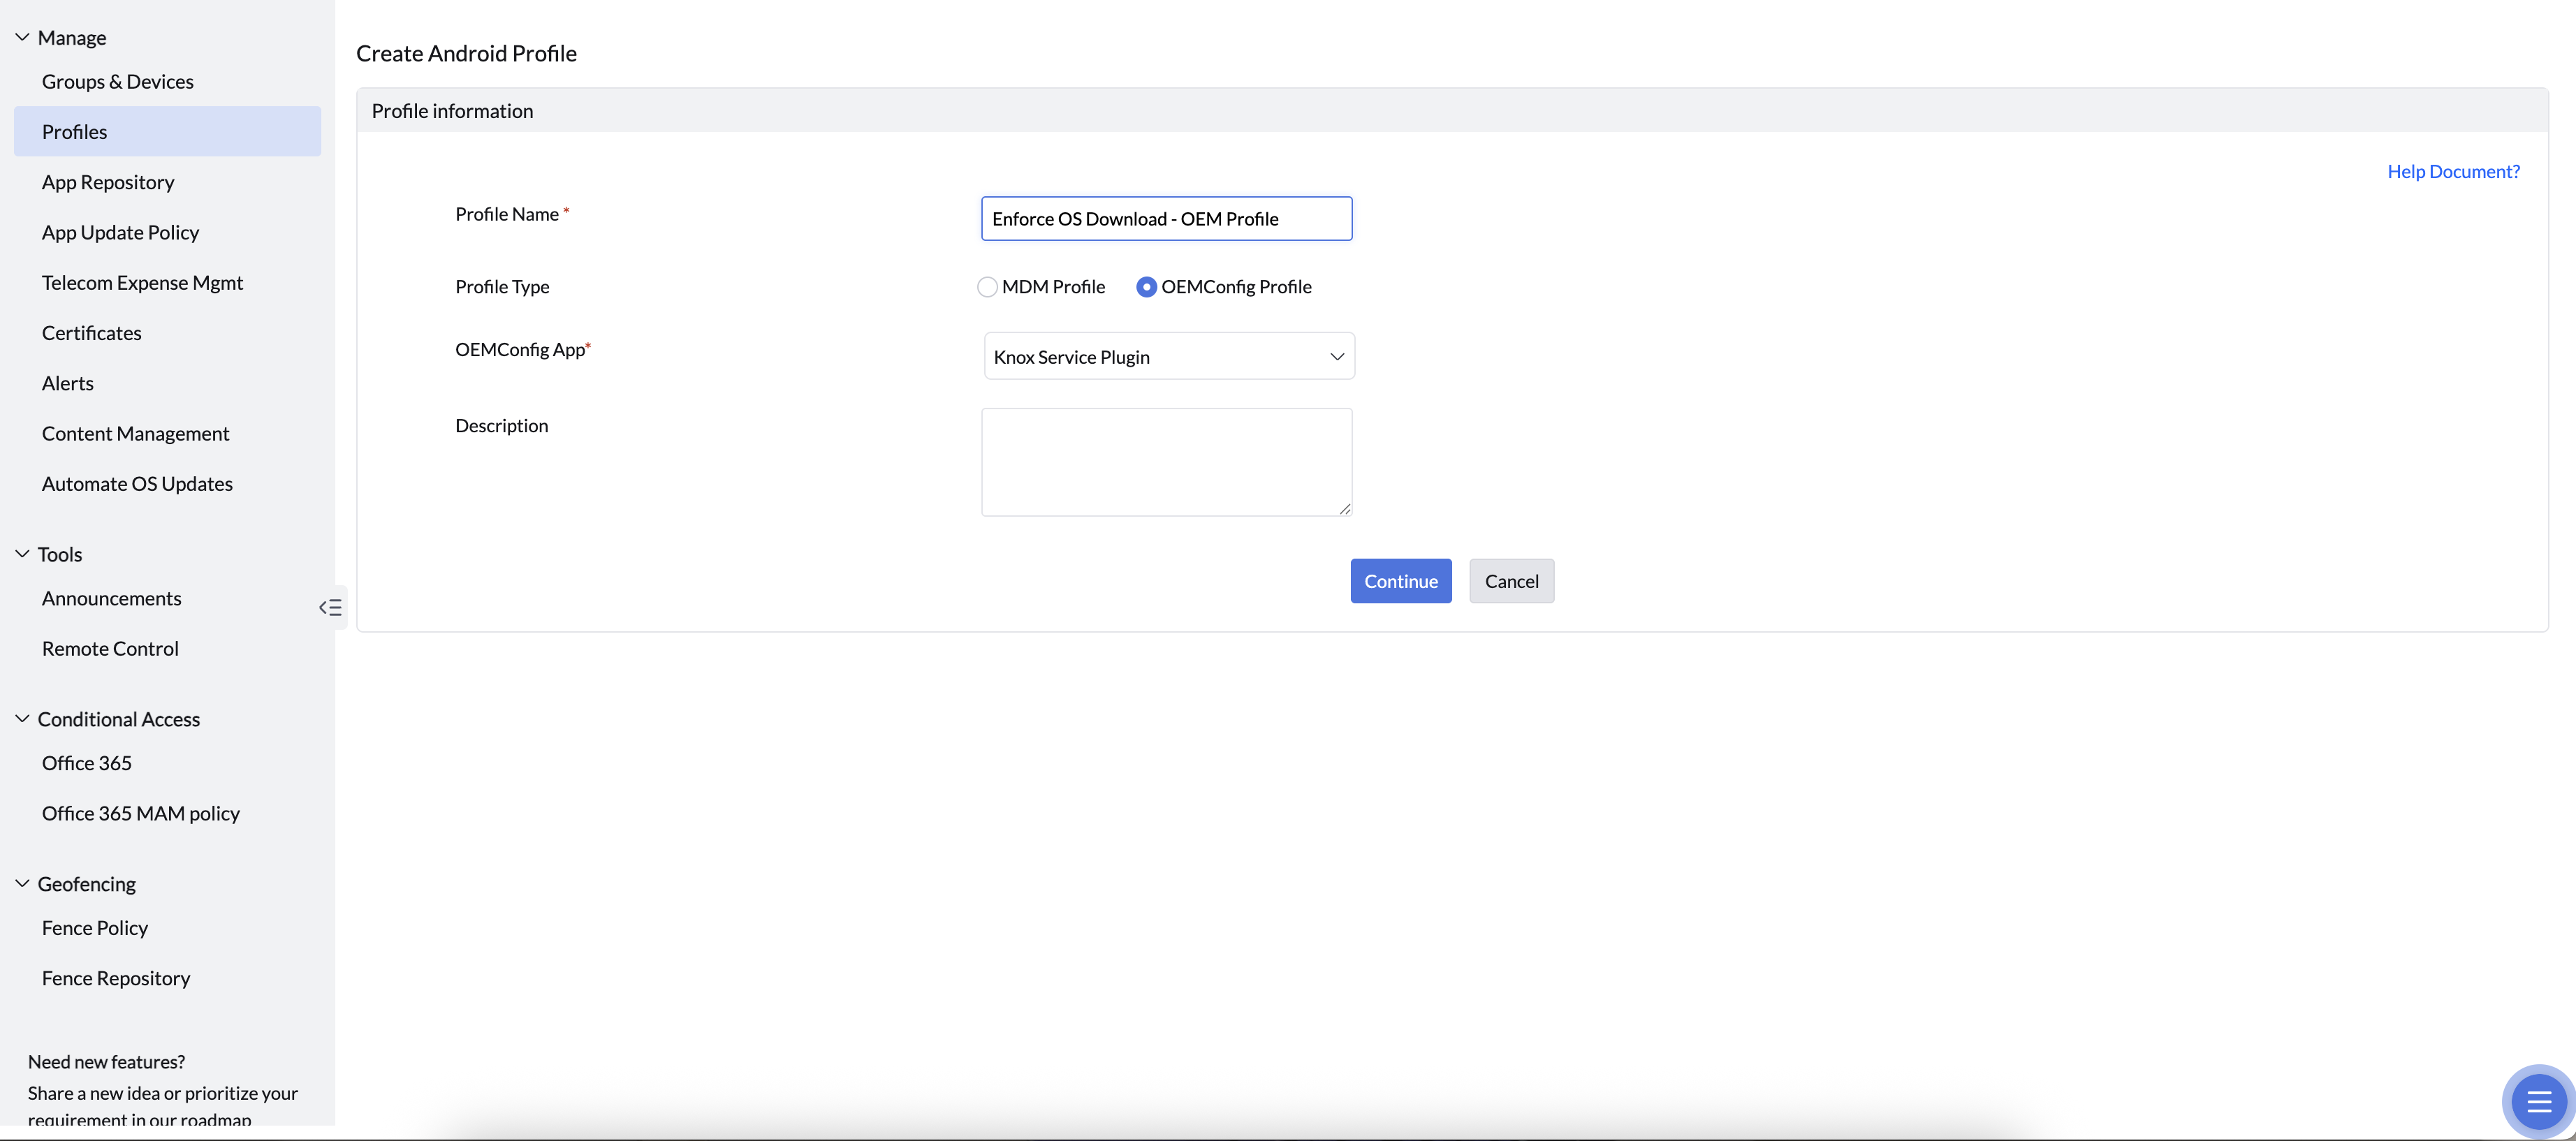Focus the Description text area
This screenshot has width=2576, height=1141.
click(x=1166, y=462)
